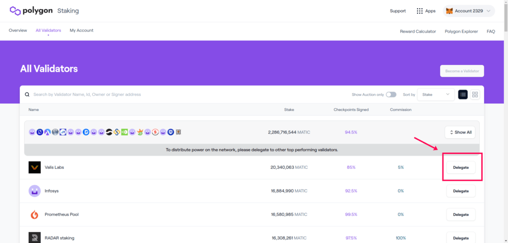This screenshot has width=508, height=243.
Task: Click the Valis Labs validator logo
Action: tap(34, 167)
